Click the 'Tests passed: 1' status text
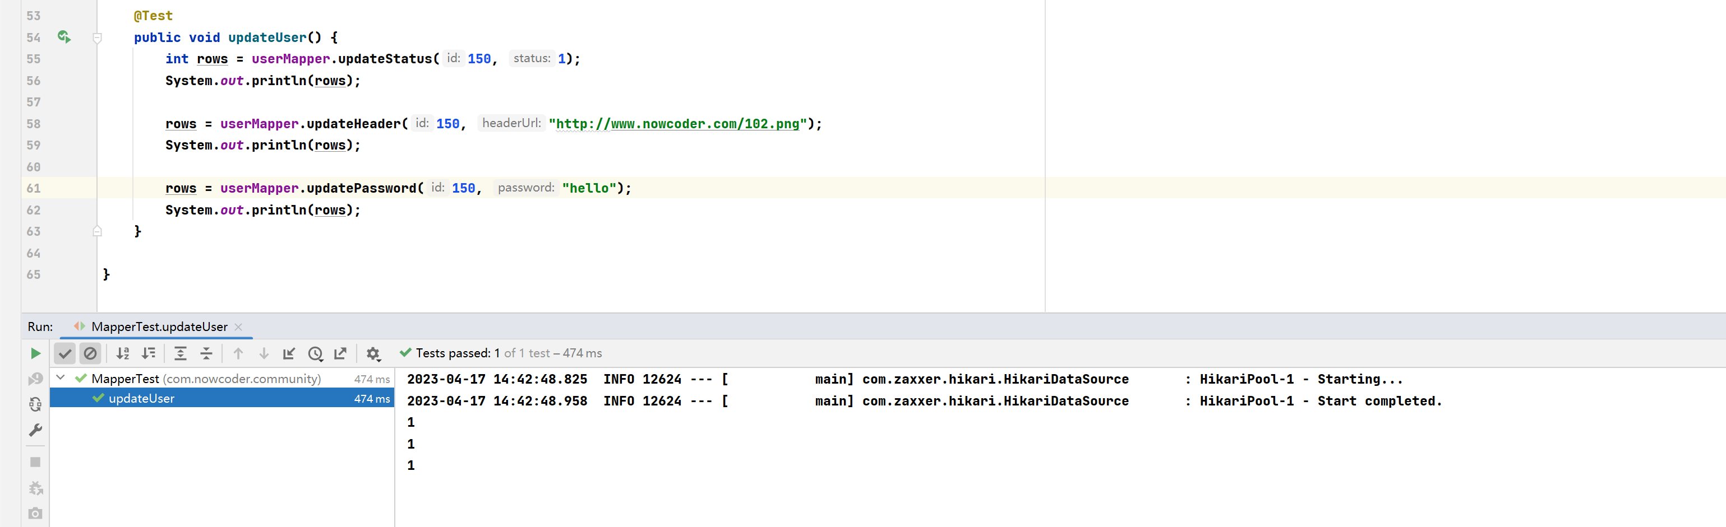This screenshot has height=527, width=1726. coord(458,353)
